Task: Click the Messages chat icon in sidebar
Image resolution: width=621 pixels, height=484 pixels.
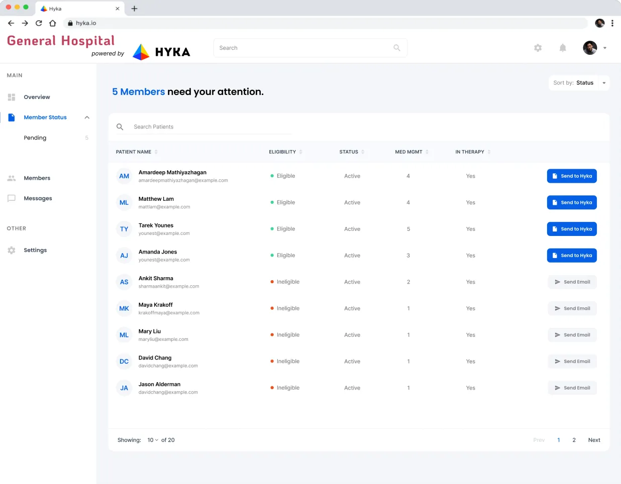Action: pos(12,198)
